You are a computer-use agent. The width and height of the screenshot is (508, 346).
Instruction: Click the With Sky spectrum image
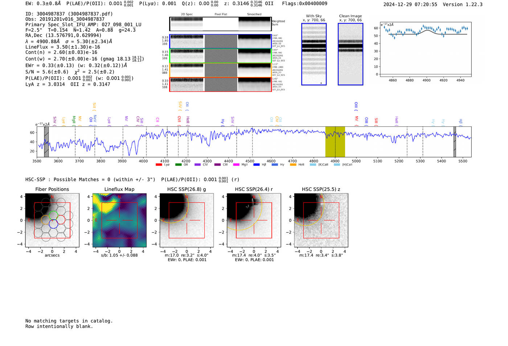tap(314, 54)
